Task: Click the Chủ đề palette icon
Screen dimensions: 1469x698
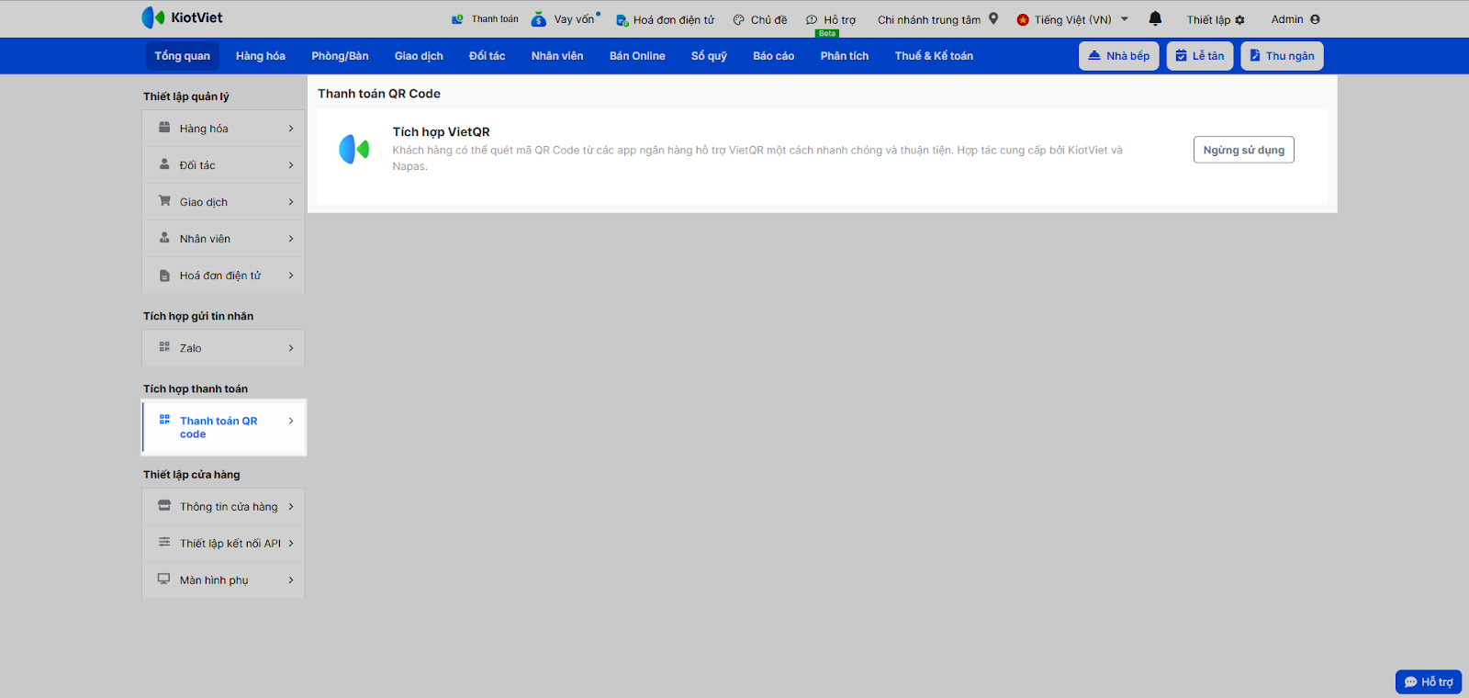Action: 738,20
